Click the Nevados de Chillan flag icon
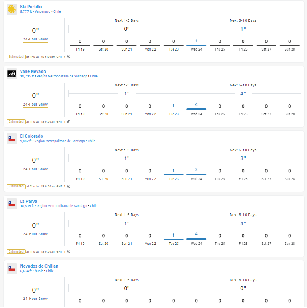The image size is (307, 308). [x=12, y=268]
